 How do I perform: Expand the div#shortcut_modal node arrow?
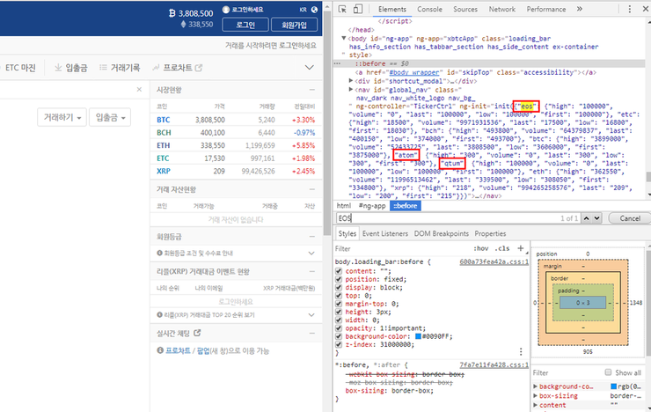[351, 81]
